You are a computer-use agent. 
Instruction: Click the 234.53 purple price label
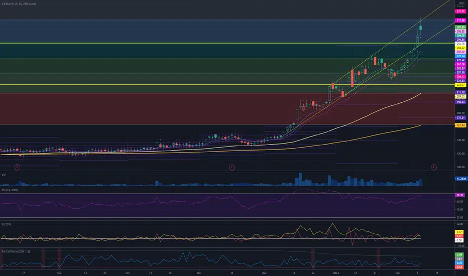point(460,81)
